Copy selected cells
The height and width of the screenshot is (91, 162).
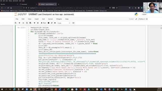[27, 23]
